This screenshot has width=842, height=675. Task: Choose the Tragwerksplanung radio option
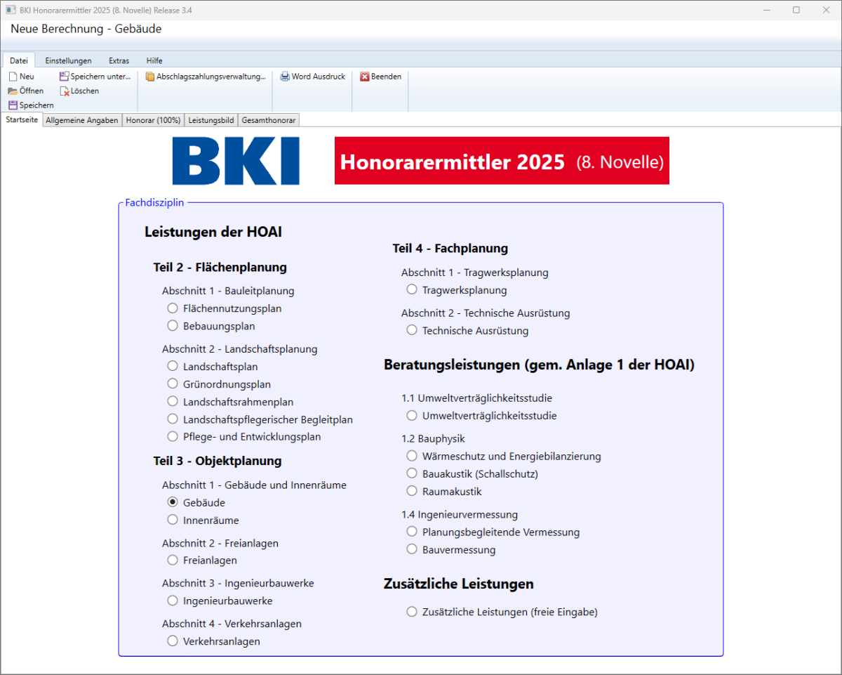[x=412, y=289]
